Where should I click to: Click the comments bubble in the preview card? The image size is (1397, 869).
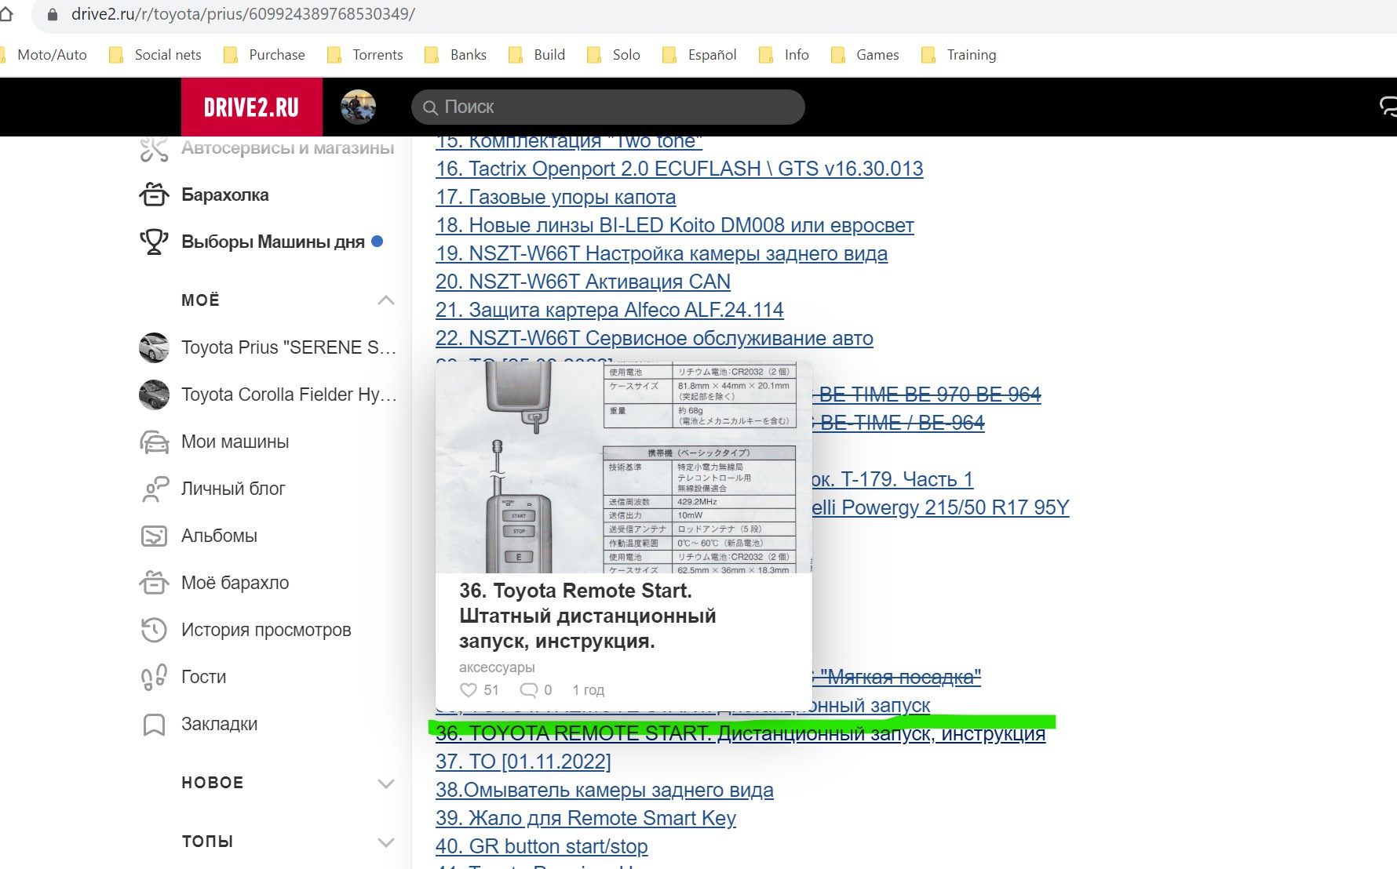529,690
